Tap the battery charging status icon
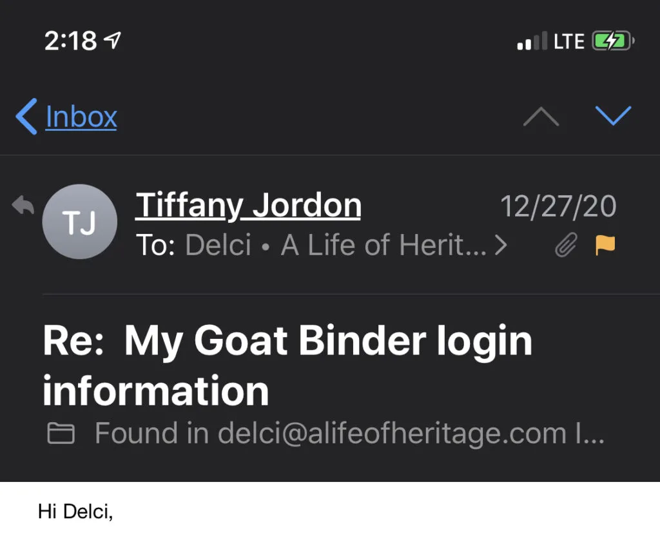The width and height of the screenshot is (660, 540). 614,41
